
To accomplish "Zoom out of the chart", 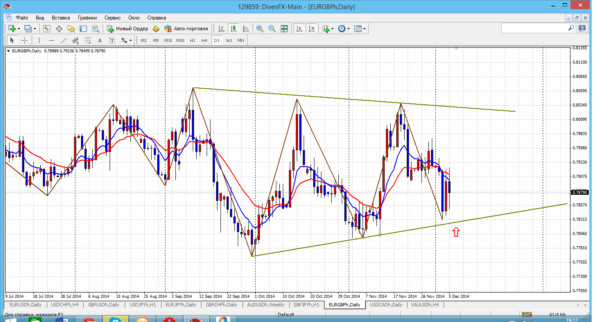I will point(272,29).
